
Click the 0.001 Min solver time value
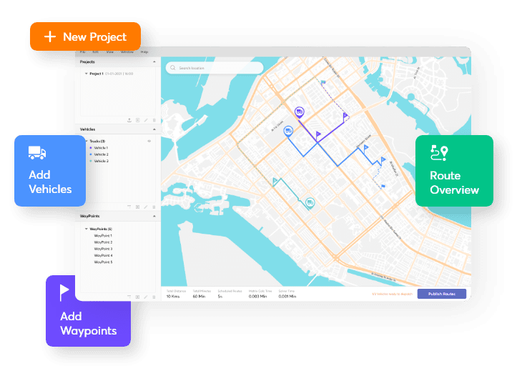[x=287, y=297]
